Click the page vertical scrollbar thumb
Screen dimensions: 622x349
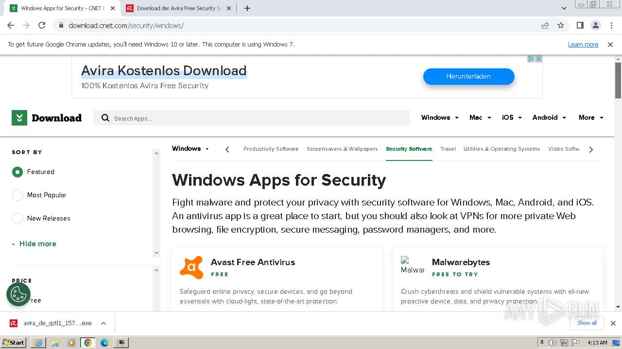618,80
